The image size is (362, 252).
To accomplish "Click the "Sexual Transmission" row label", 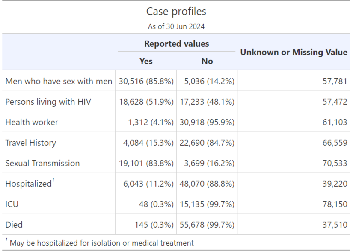I will click(42, 163).
